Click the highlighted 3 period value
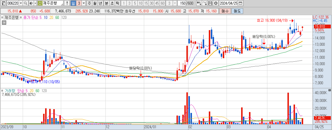 79,3
